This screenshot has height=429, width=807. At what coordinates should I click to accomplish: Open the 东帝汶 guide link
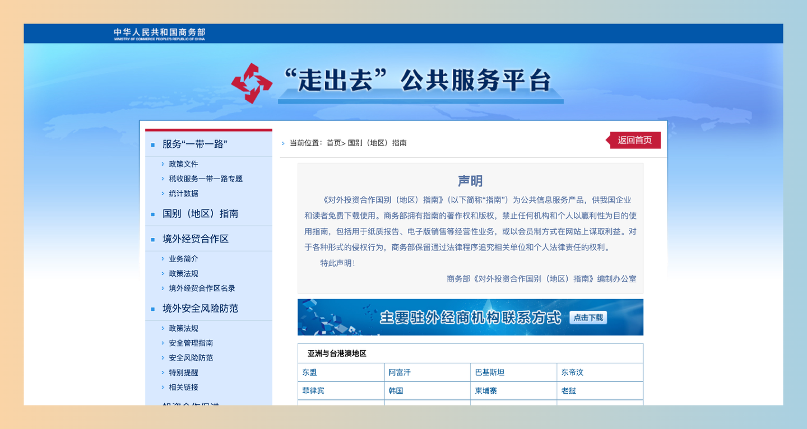573,372
